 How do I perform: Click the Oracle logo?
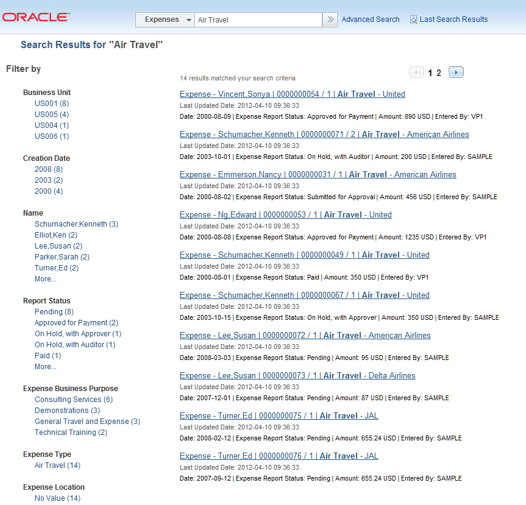[x=36, y=17]
